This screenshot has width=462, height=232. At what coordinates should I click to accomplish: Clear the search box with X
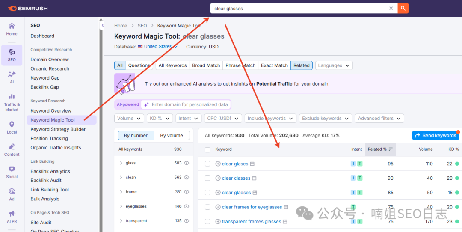pos(391,9)
